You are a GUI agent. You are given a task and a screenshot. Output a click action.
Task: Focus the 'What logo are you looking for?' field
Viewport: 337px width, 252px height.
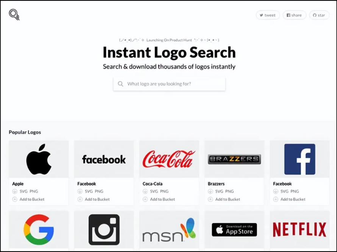(169, 84)
